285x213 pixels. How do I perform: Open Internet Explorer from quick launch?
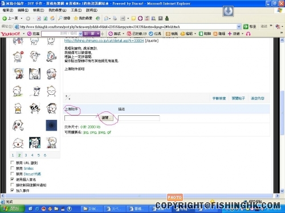[x=37, y=208]
